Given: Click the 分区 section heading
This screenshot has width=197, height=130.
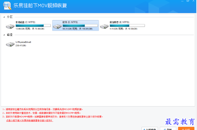Looking at the screenshot, I should (x=10, y=17).
